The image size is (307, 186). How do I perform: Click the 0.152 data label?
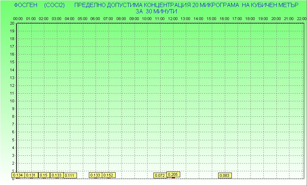coord(109,175)
